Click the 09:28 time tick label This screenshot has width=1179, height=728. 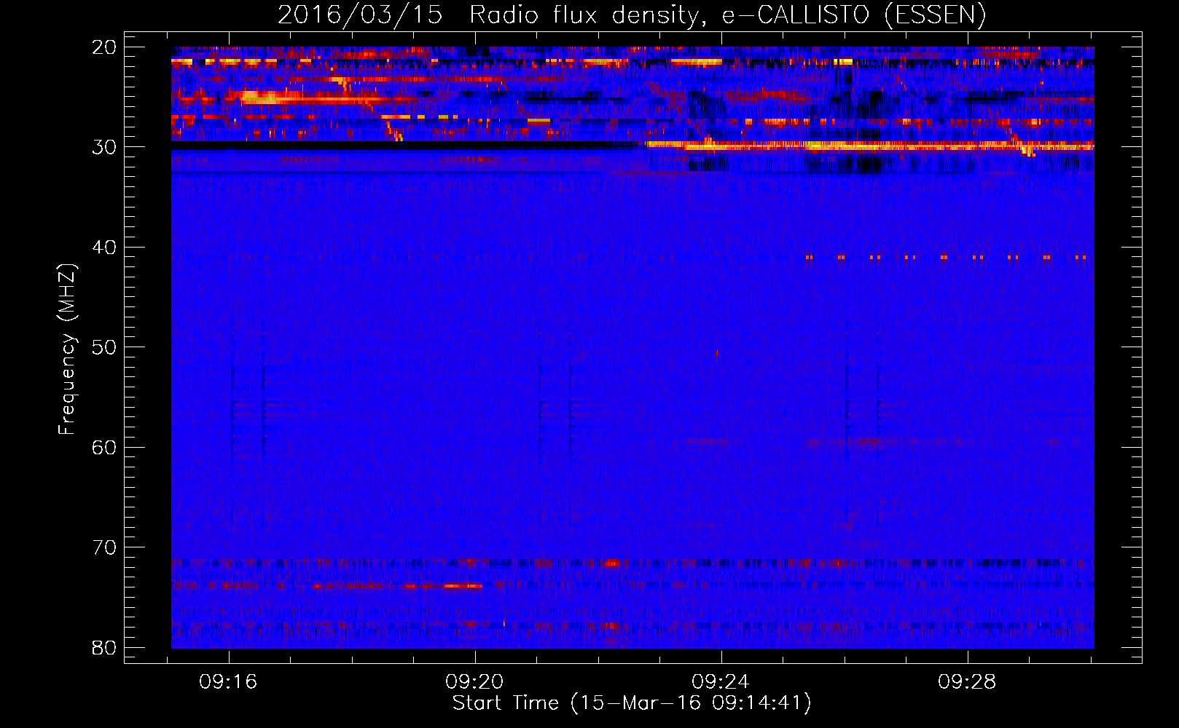pyautogui.click(x=968, y=682)
